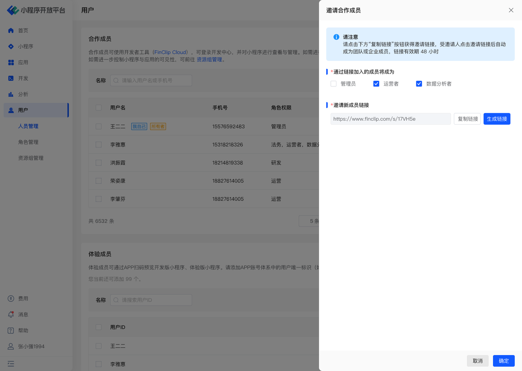
Task: Open 角色管理 submenu item
Action: pyautogui.click(x=28, y=142)
